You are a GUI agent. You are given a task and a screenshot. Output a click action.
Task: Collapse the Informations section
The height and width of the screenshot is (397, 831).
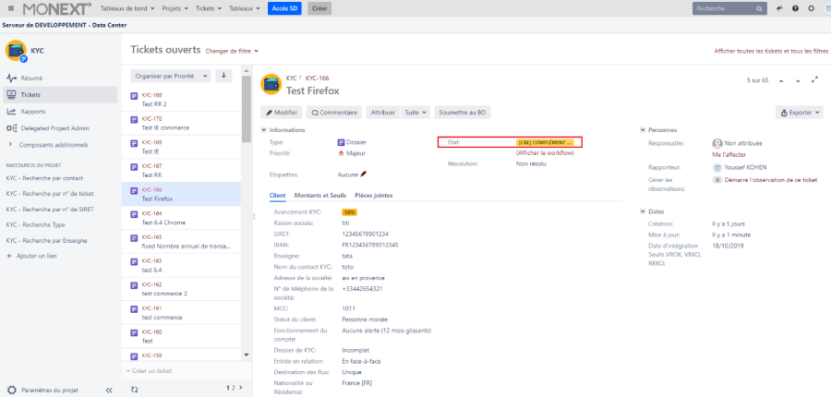click(x=264, y=130)
